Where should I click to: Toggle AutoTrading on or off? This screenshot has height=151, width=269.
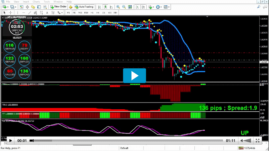tap(84, 7)
